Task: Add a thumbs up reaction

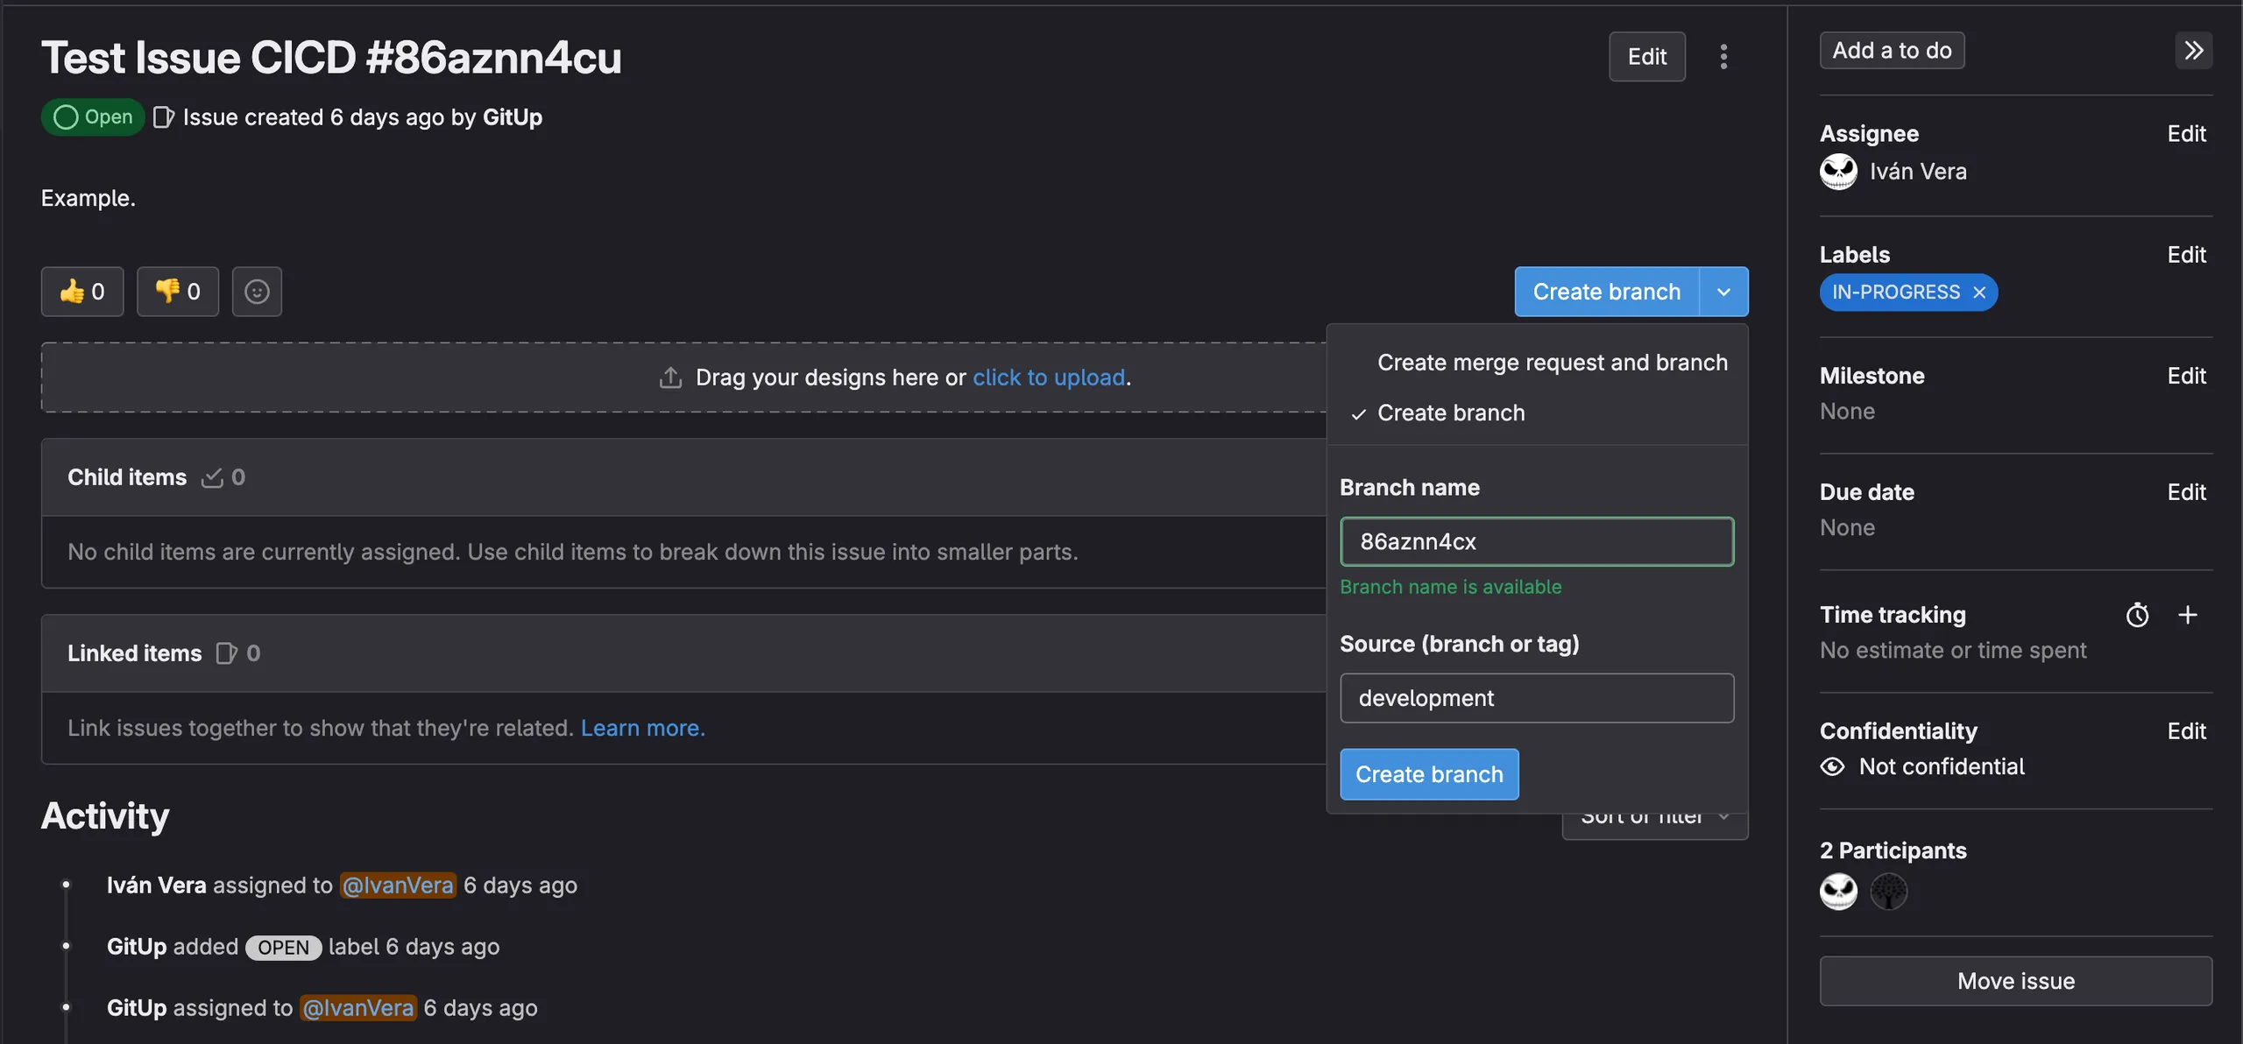Action: pyautogui.click(x=82, y=292)
